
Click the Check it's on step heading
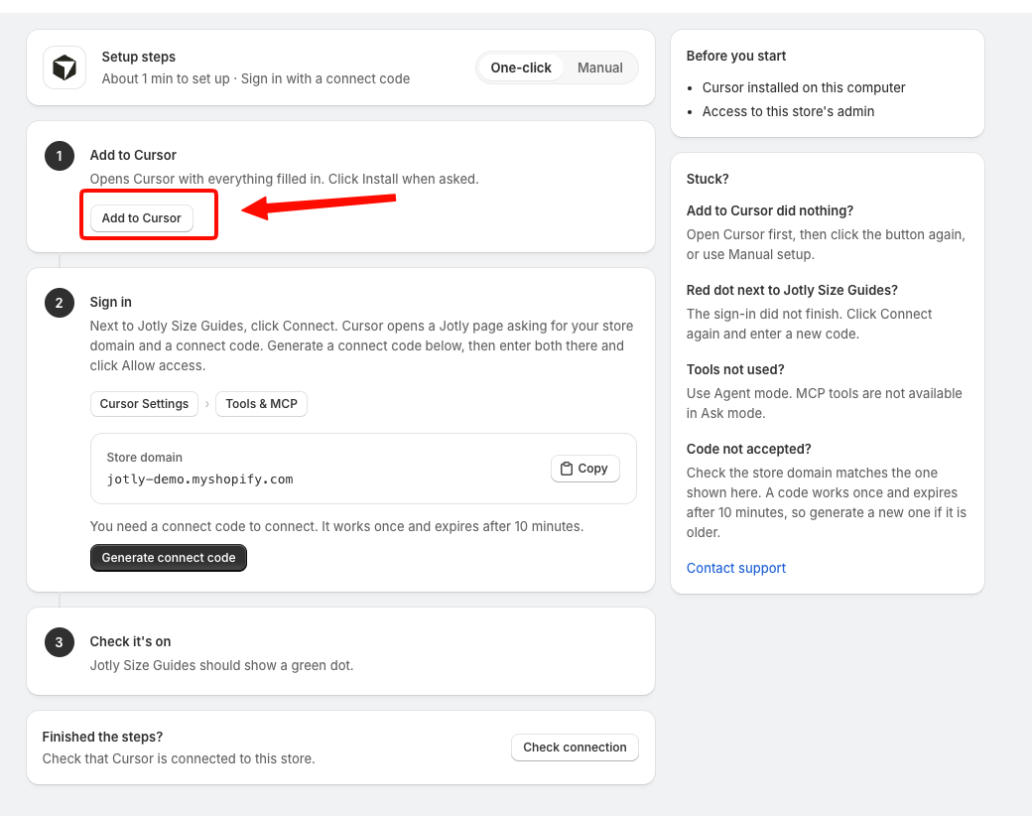130,641
